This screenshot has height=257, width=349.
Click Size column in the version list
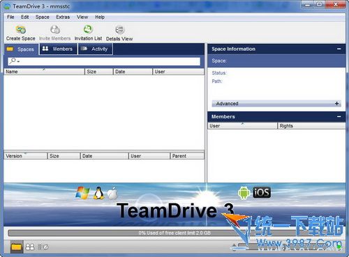click(64, 156)
